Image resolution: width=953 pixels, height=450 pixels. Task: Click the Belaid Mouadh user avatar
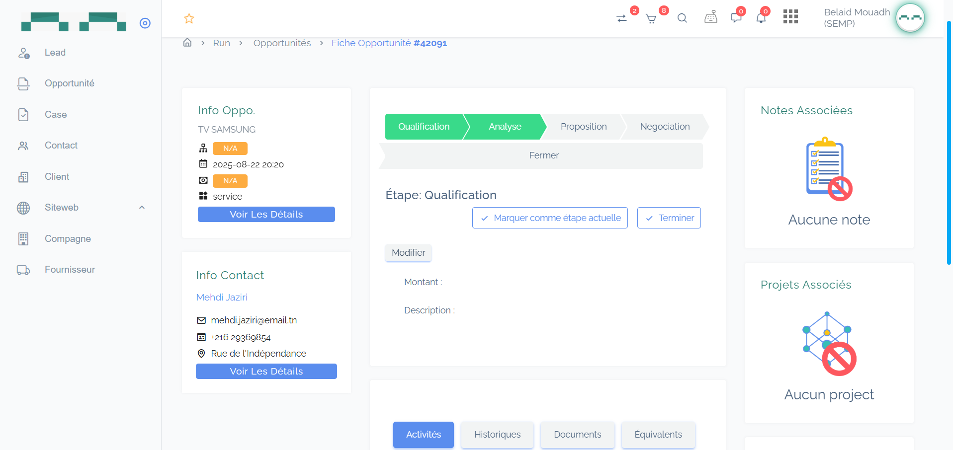click(910, 18)
